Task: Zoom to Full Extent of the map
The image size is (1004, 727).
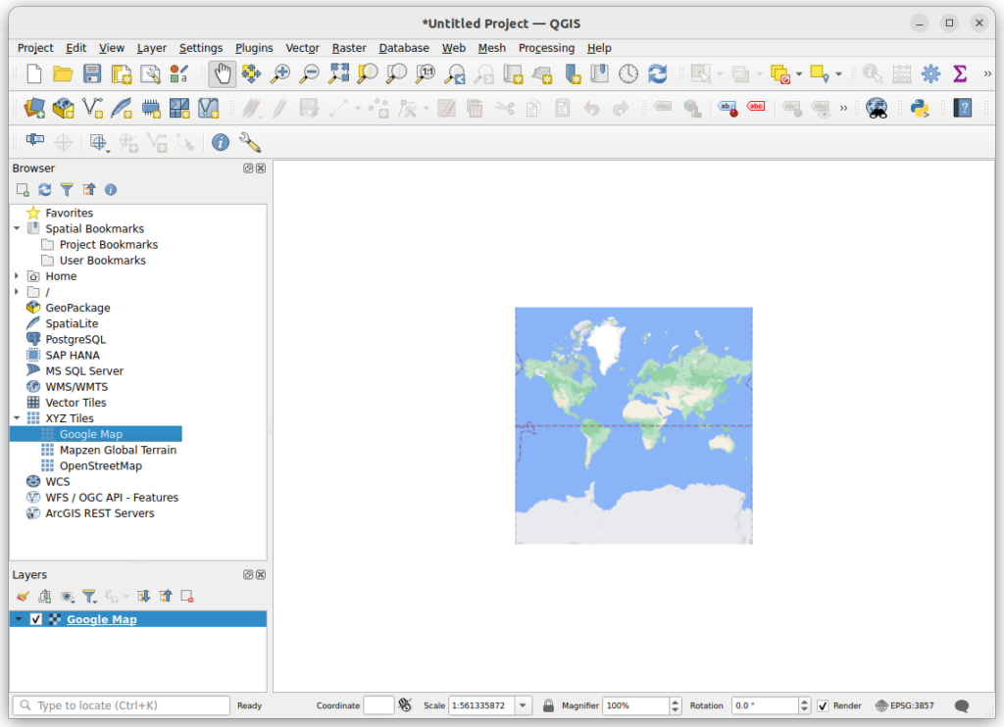Action: (338, 73)
